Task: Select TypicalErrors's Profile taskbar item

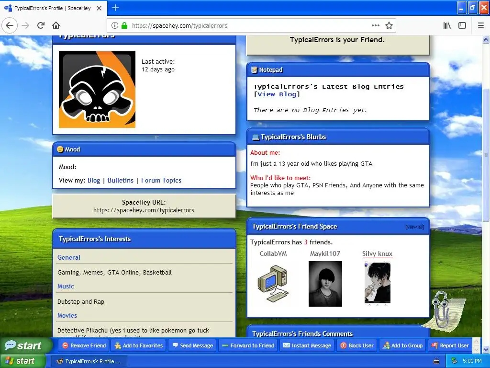Action: (x=89, y=361)
